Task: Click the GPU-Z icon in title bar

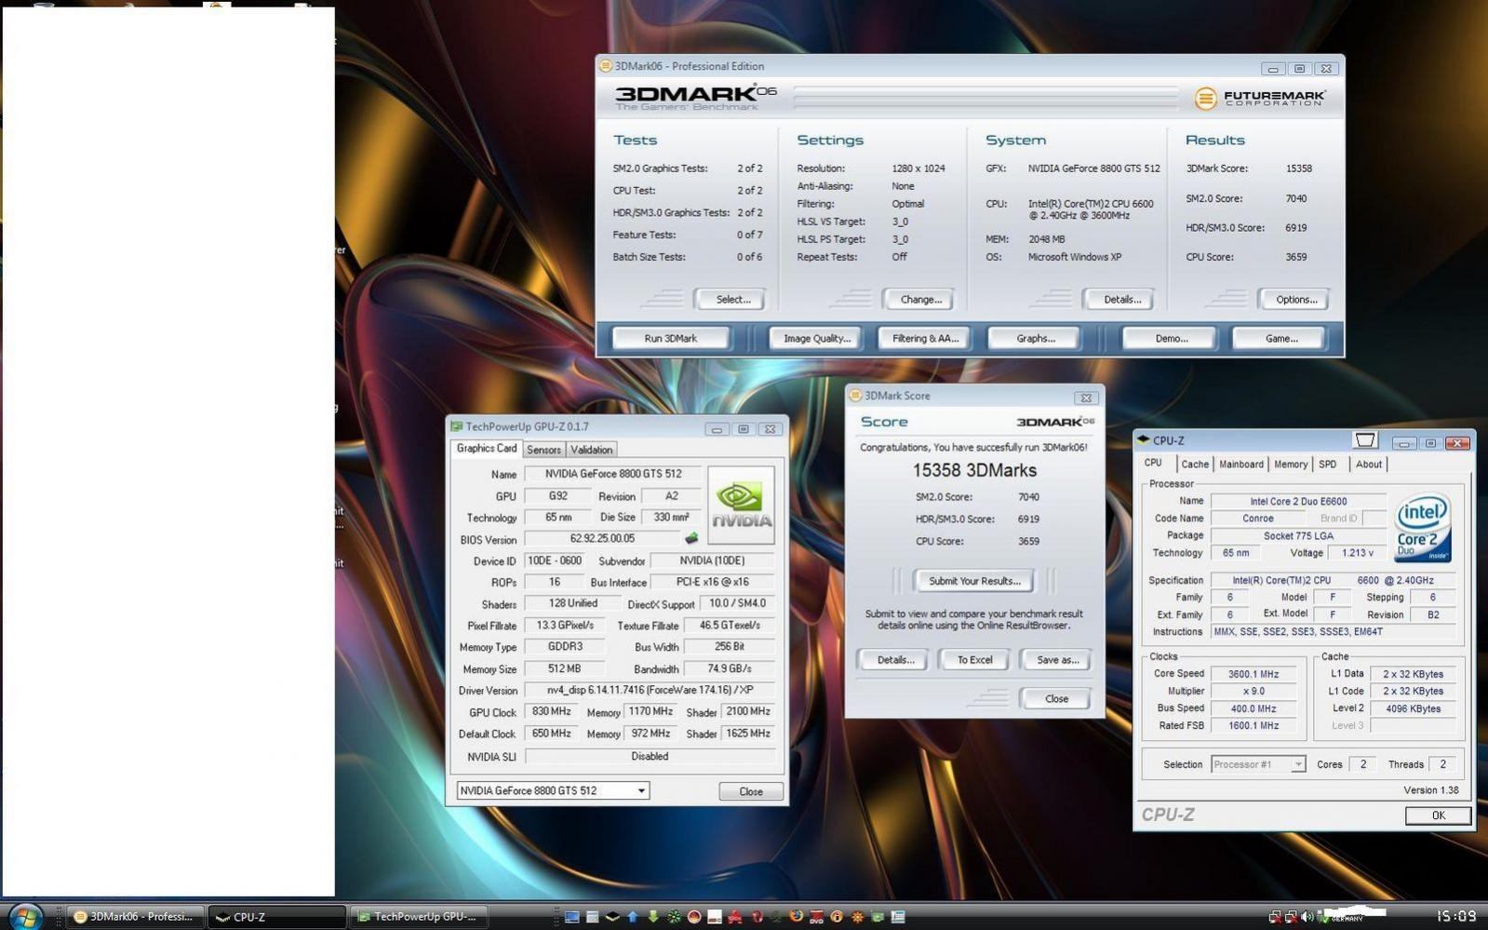Action: [x=456, y=427]
